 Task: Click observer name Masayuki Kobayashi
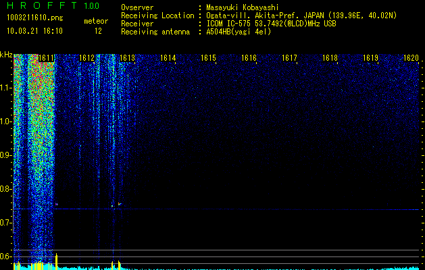[243, 7]
